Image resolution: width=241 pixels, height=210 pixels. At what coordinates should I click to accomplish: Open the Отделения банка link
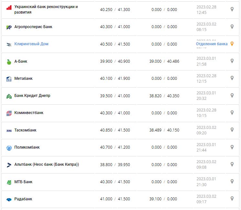click(212, 44)
